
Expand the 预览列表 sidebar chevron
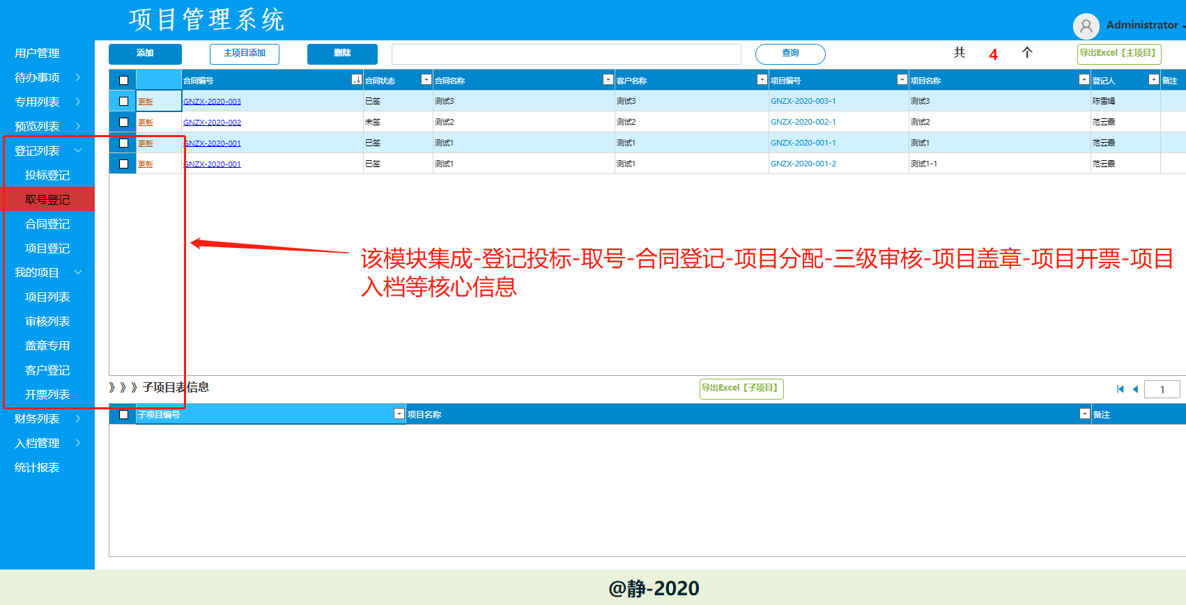click(x=78, y=126)
